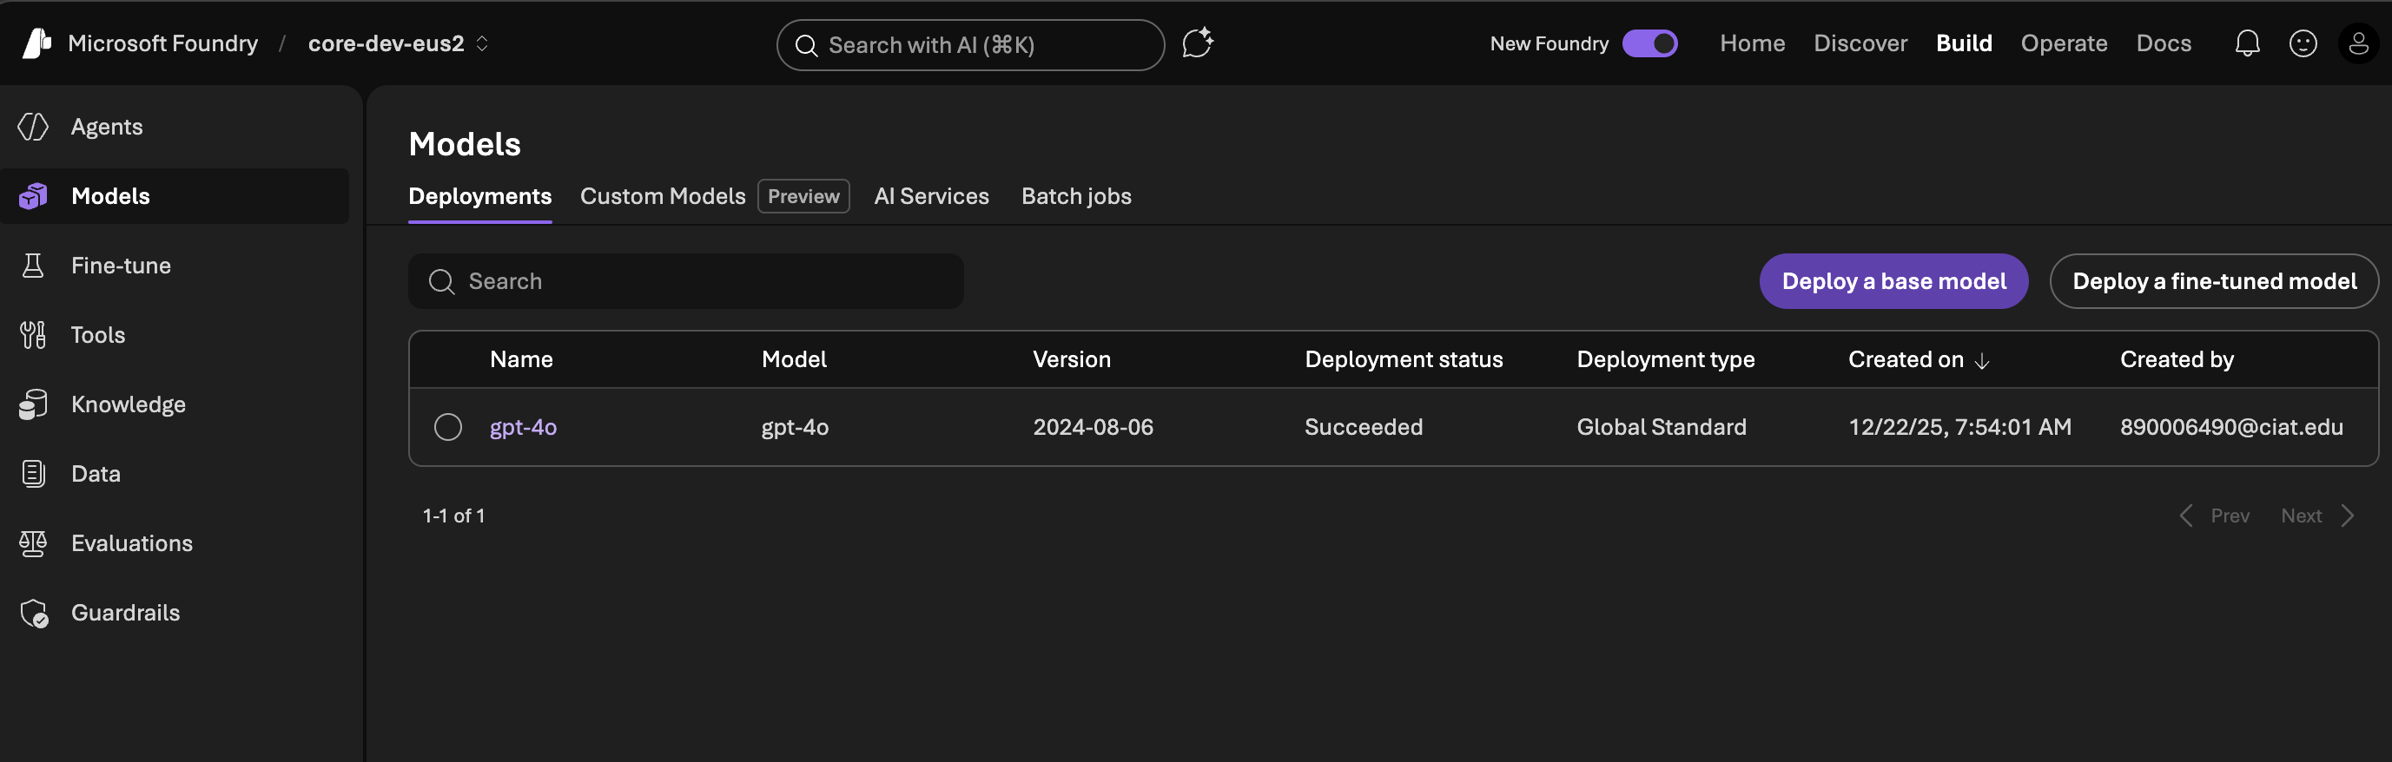The height and width of the screenshot is (762, 2392).
Task: Sort by Deployment status column header
Action: pyautogui.click(x=1403, y=359)
